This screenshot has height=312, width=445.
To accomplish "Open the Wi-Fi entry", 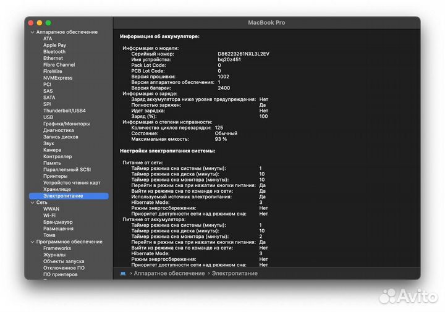I will tap(49, 215).
